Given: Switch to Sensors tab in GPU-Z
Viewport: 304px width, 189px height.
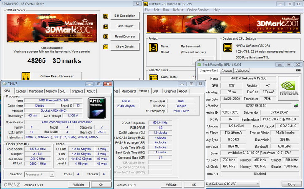Looking at the screenshot, I should point(227,71).
